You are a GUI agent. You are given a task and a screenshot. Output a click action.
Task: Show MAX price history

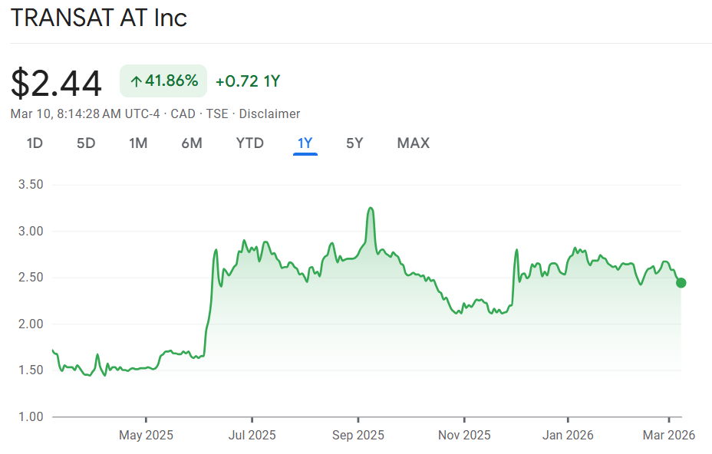coord(413,143)
